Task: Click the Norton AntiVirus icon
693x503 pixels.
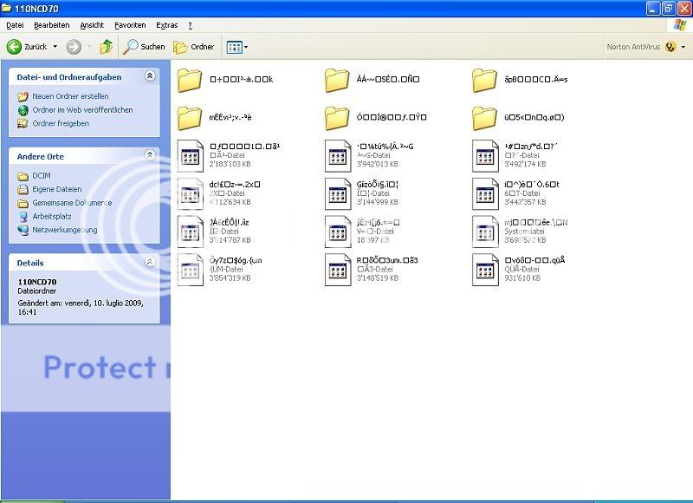Action: pyautogui.click(x=670, y=47)
